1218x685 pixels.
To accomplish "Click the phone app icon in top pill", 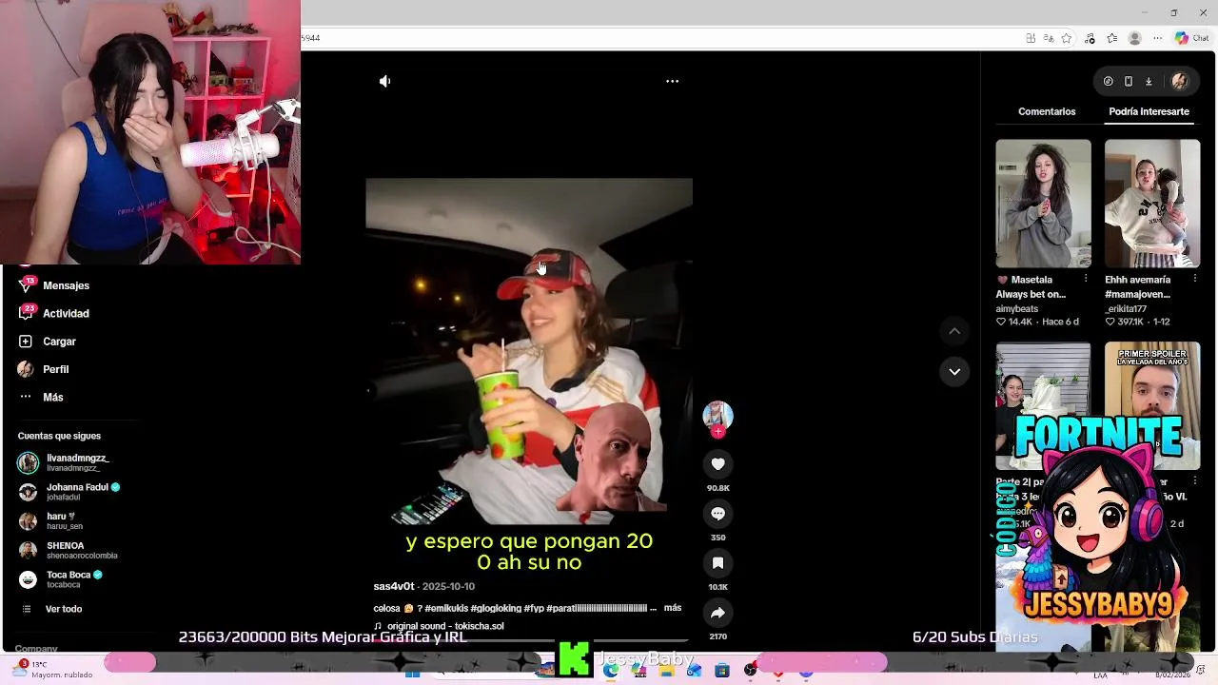I will tap(1129, 82).
